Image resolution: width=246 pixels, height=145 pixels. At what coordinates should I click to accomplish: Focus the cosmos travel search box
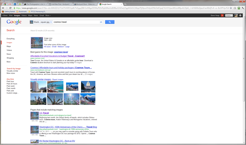76,22
